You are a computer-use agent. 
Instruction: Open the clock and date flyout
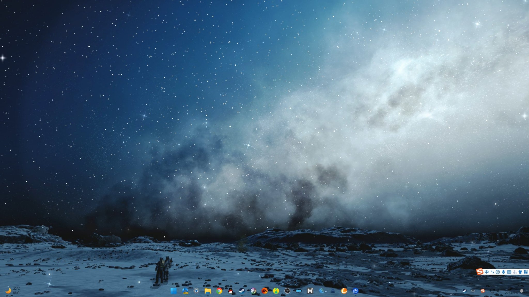click(x=511, y=291)
